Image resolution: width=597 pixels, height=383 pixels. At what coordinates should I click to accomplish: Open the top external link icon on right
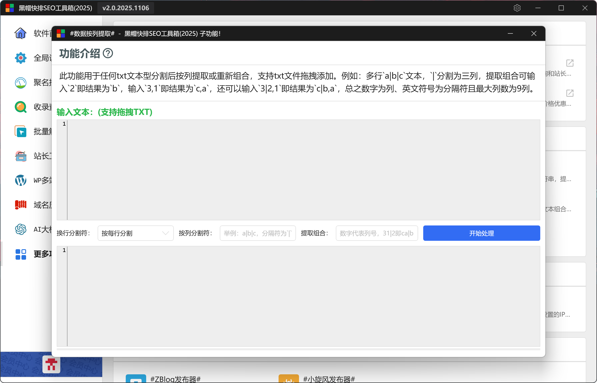click(x=570, y=63)
